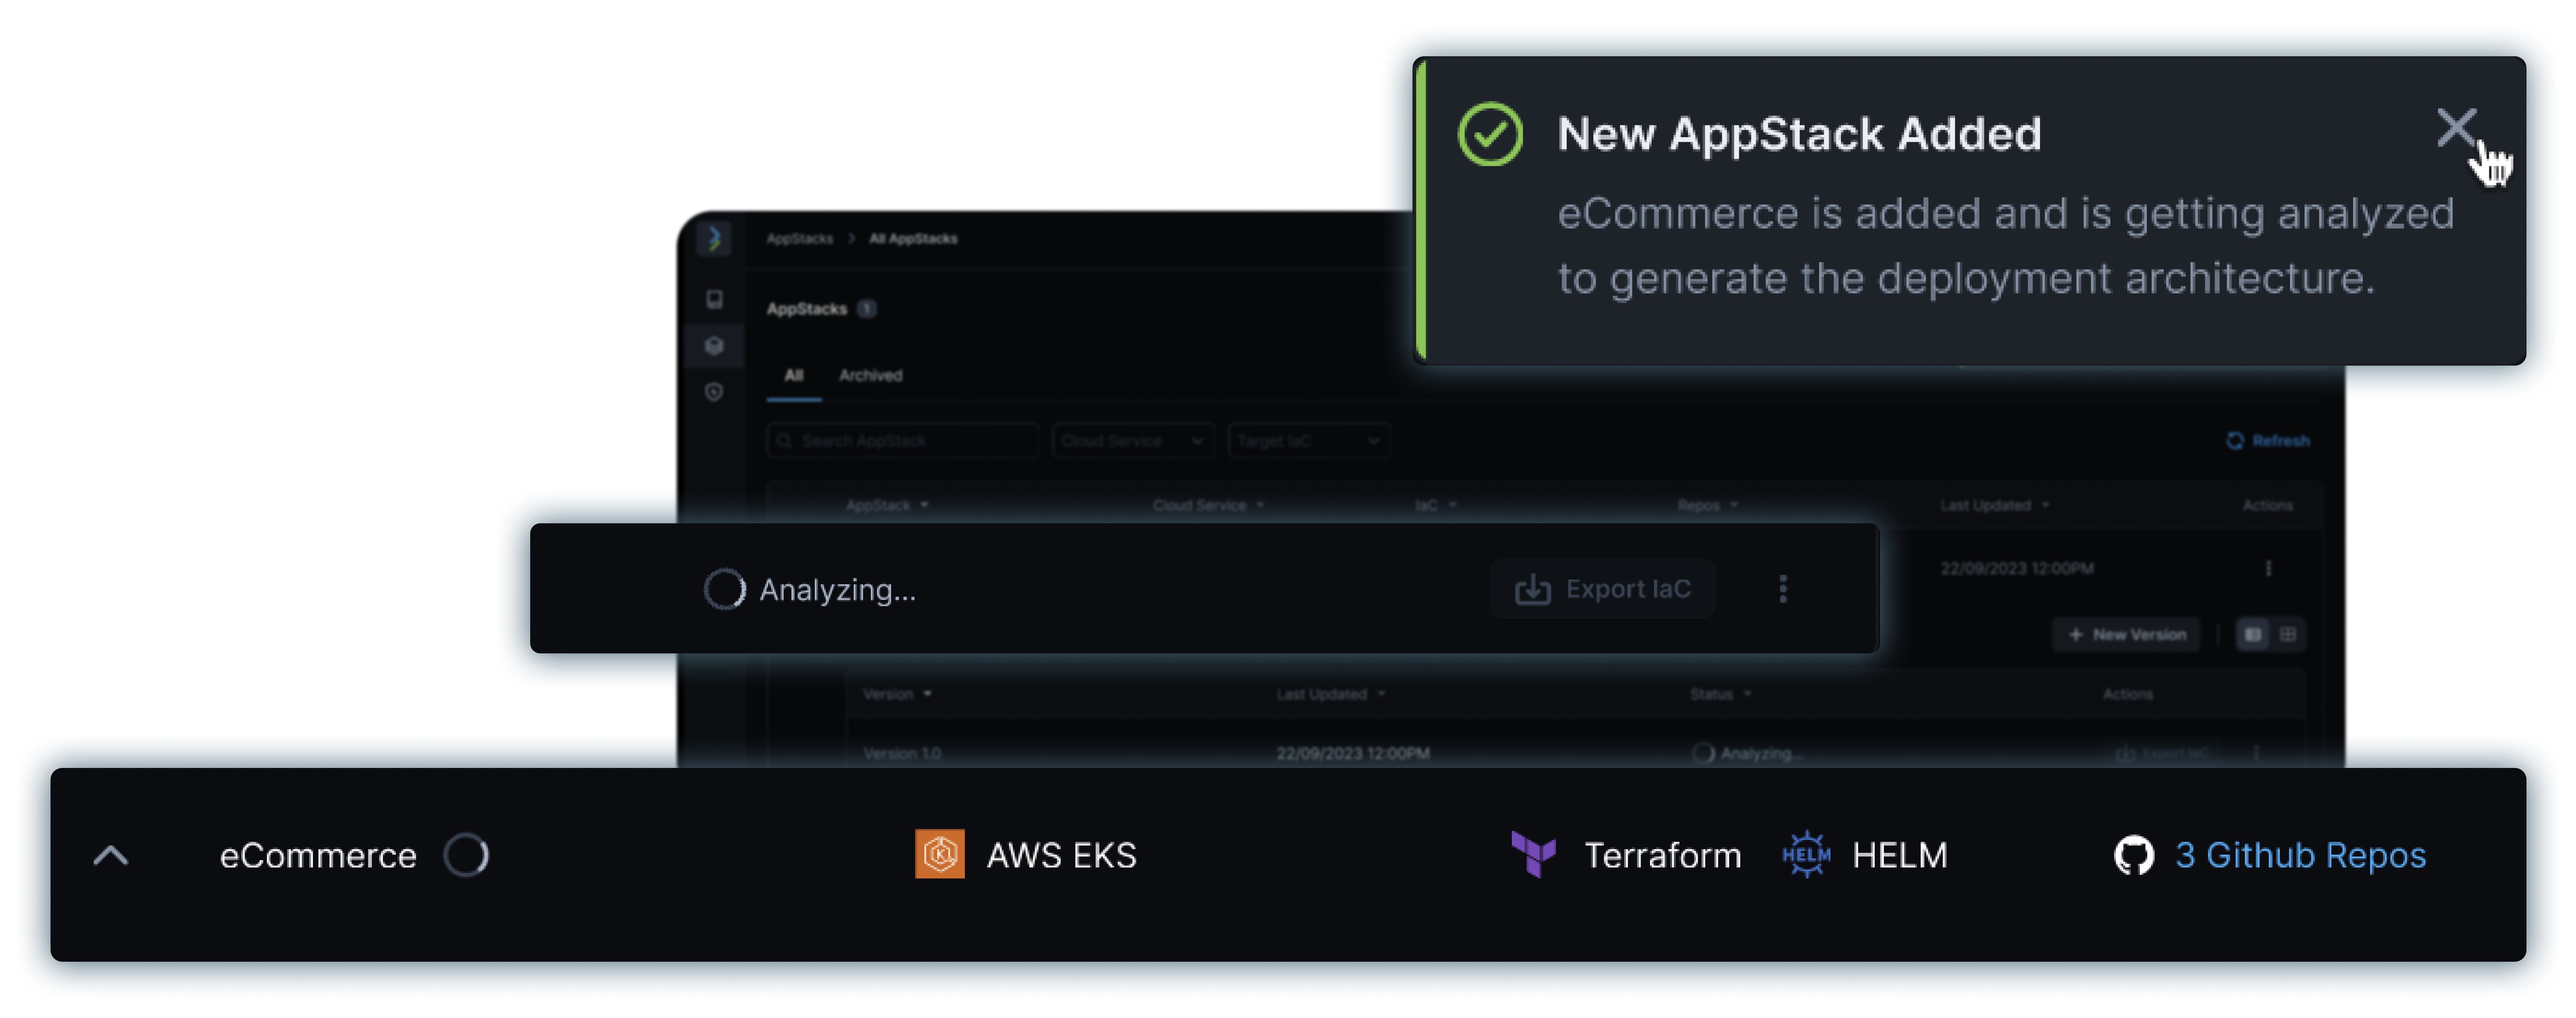2576x1018 pixels.
Task: Open the kebab menu beside Export IaC
Action: (1783, 589)
